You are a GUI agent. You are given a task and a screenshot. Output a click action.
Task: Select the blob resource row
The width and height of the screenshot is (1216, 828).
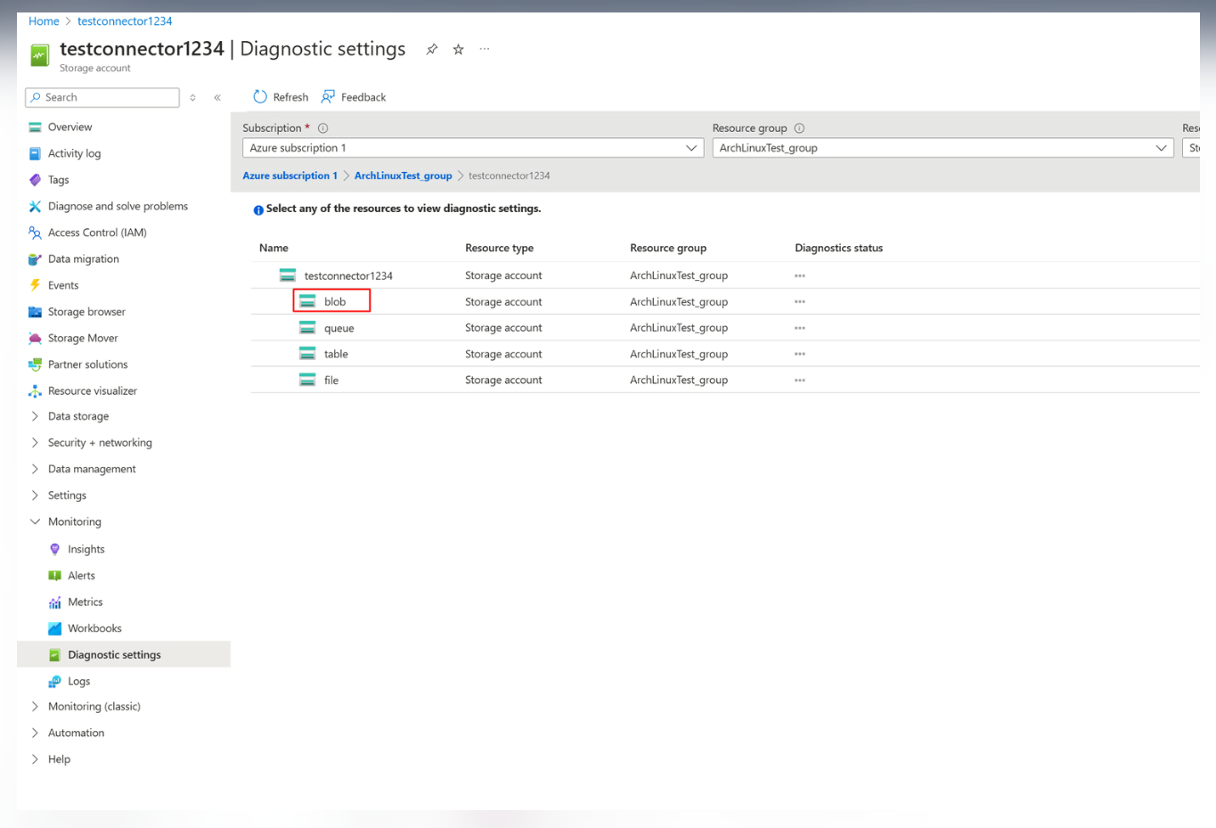[334, 302]
